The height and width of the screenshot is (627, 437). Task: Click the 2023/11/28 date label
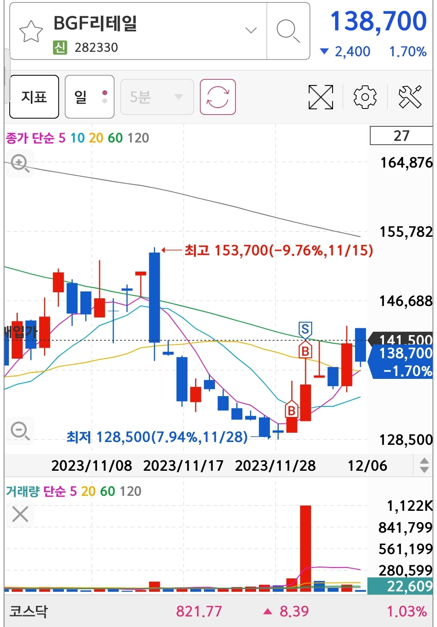[275, 465]
